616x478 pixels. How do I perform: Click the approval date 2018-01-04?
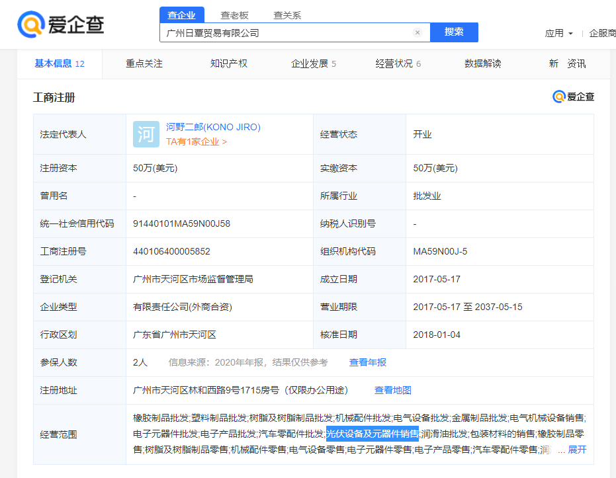point(437,335)
